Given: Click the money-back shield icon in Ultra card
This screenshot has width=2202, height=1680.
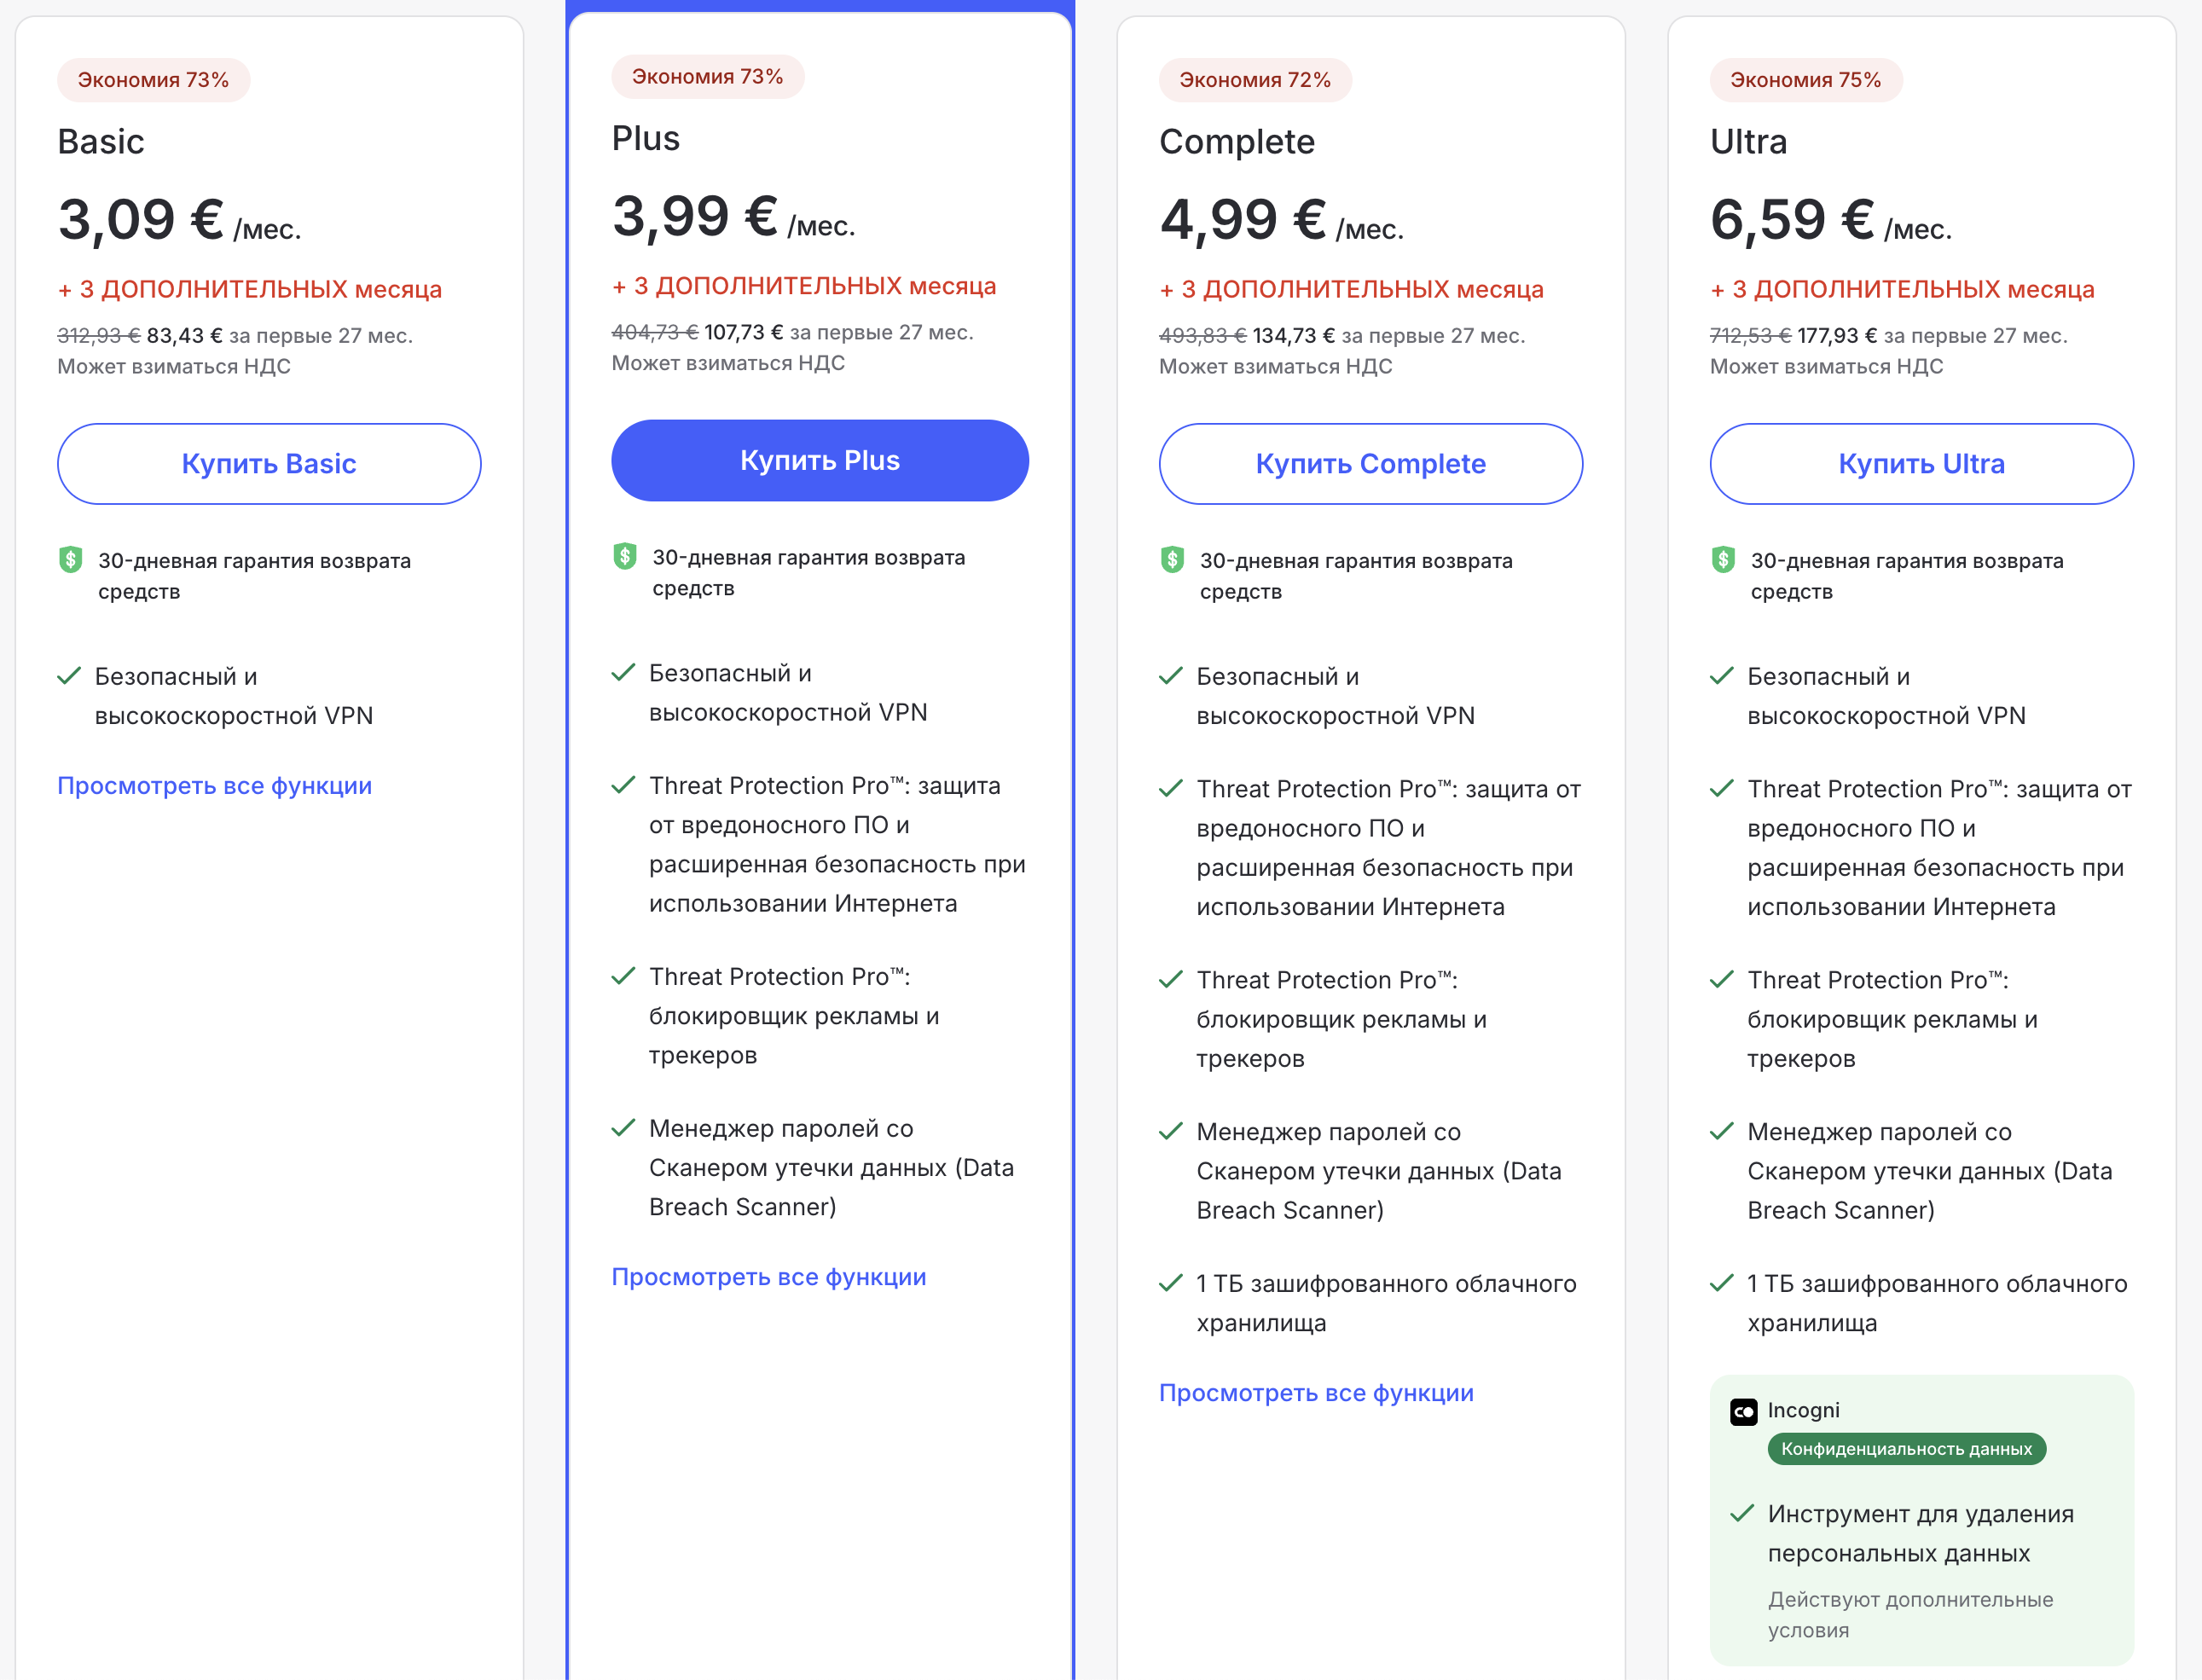Looking at the screenshot, I should point(1723,559).
